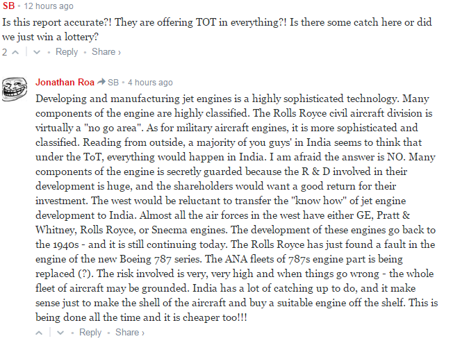Click the vote count 2 on SB's comment
The image size is (453, 341).
(5, 52)
